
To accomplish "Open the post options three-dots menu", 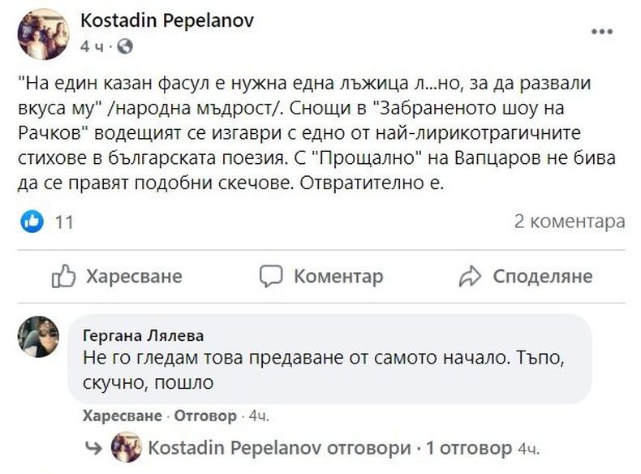I will click(x=602, y=32).
